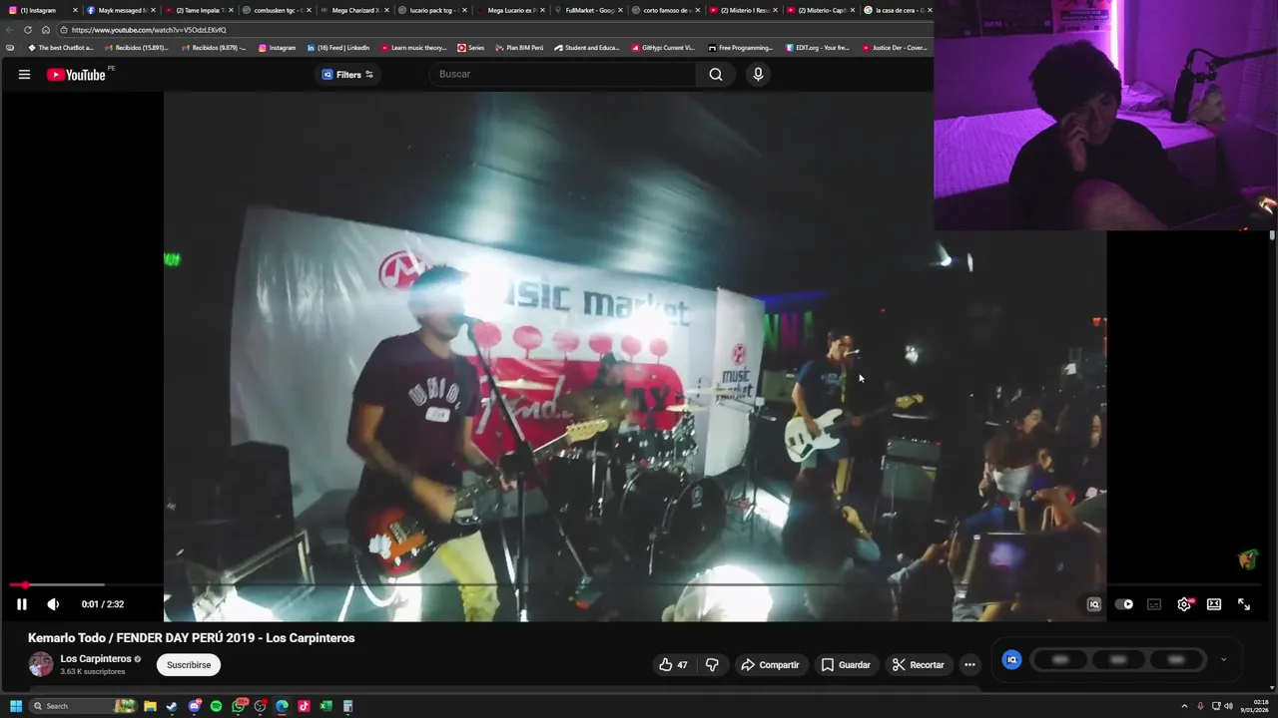1278x718 pixels.
Task: Click the blue vidIQ round icon
Action: [1011, 659]
